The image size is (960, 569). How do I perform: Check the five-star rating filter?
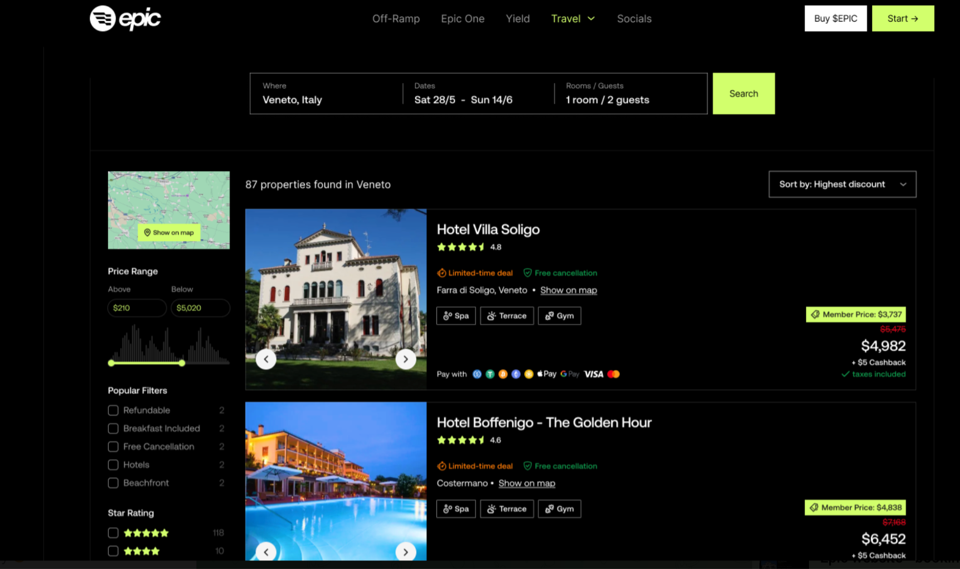coord(113,533)
